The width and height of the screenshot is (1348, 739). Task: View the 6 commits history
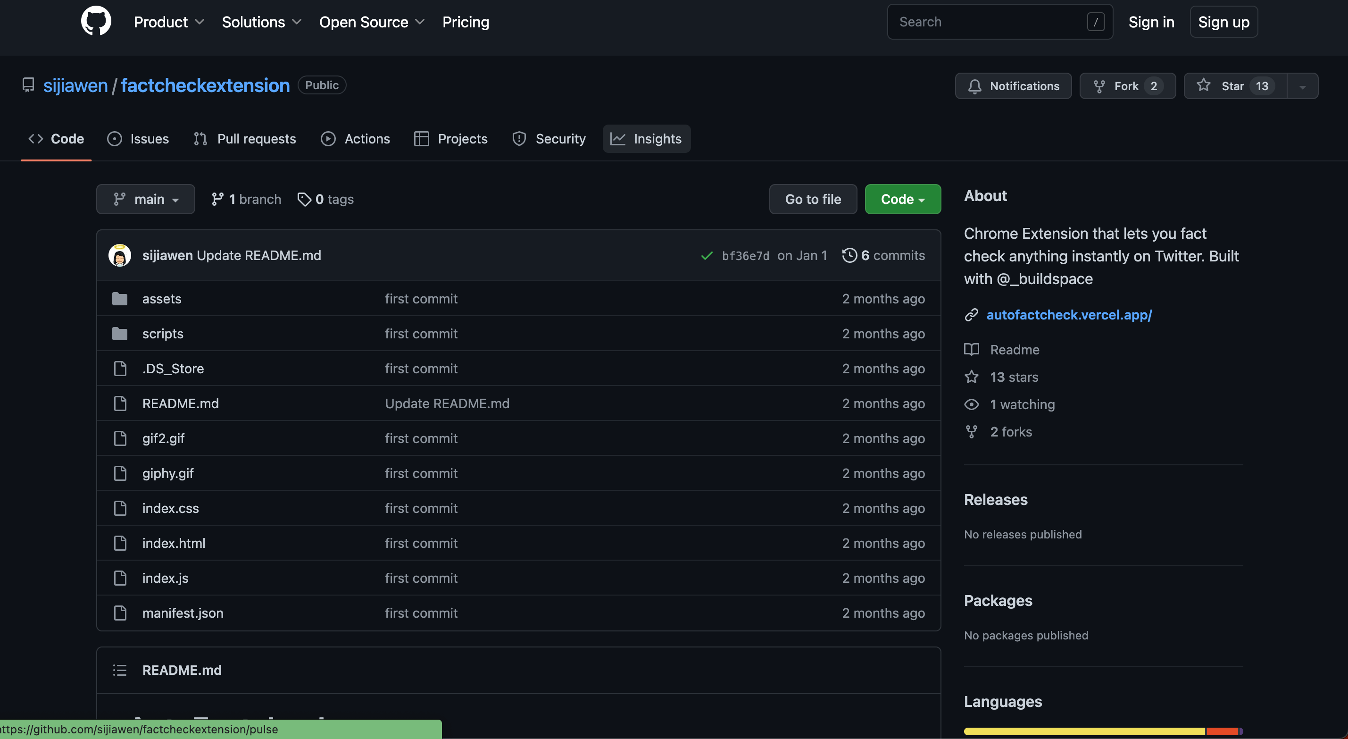tap(883, 255)
